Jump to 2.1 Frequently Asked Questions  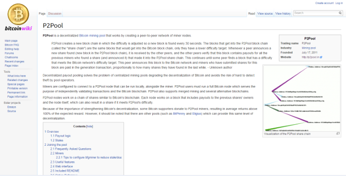click(x=71, y=149)
